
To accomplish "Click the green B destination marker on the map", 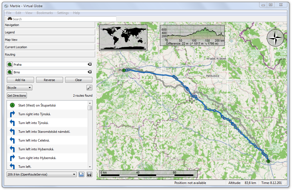I will [268, 161].
